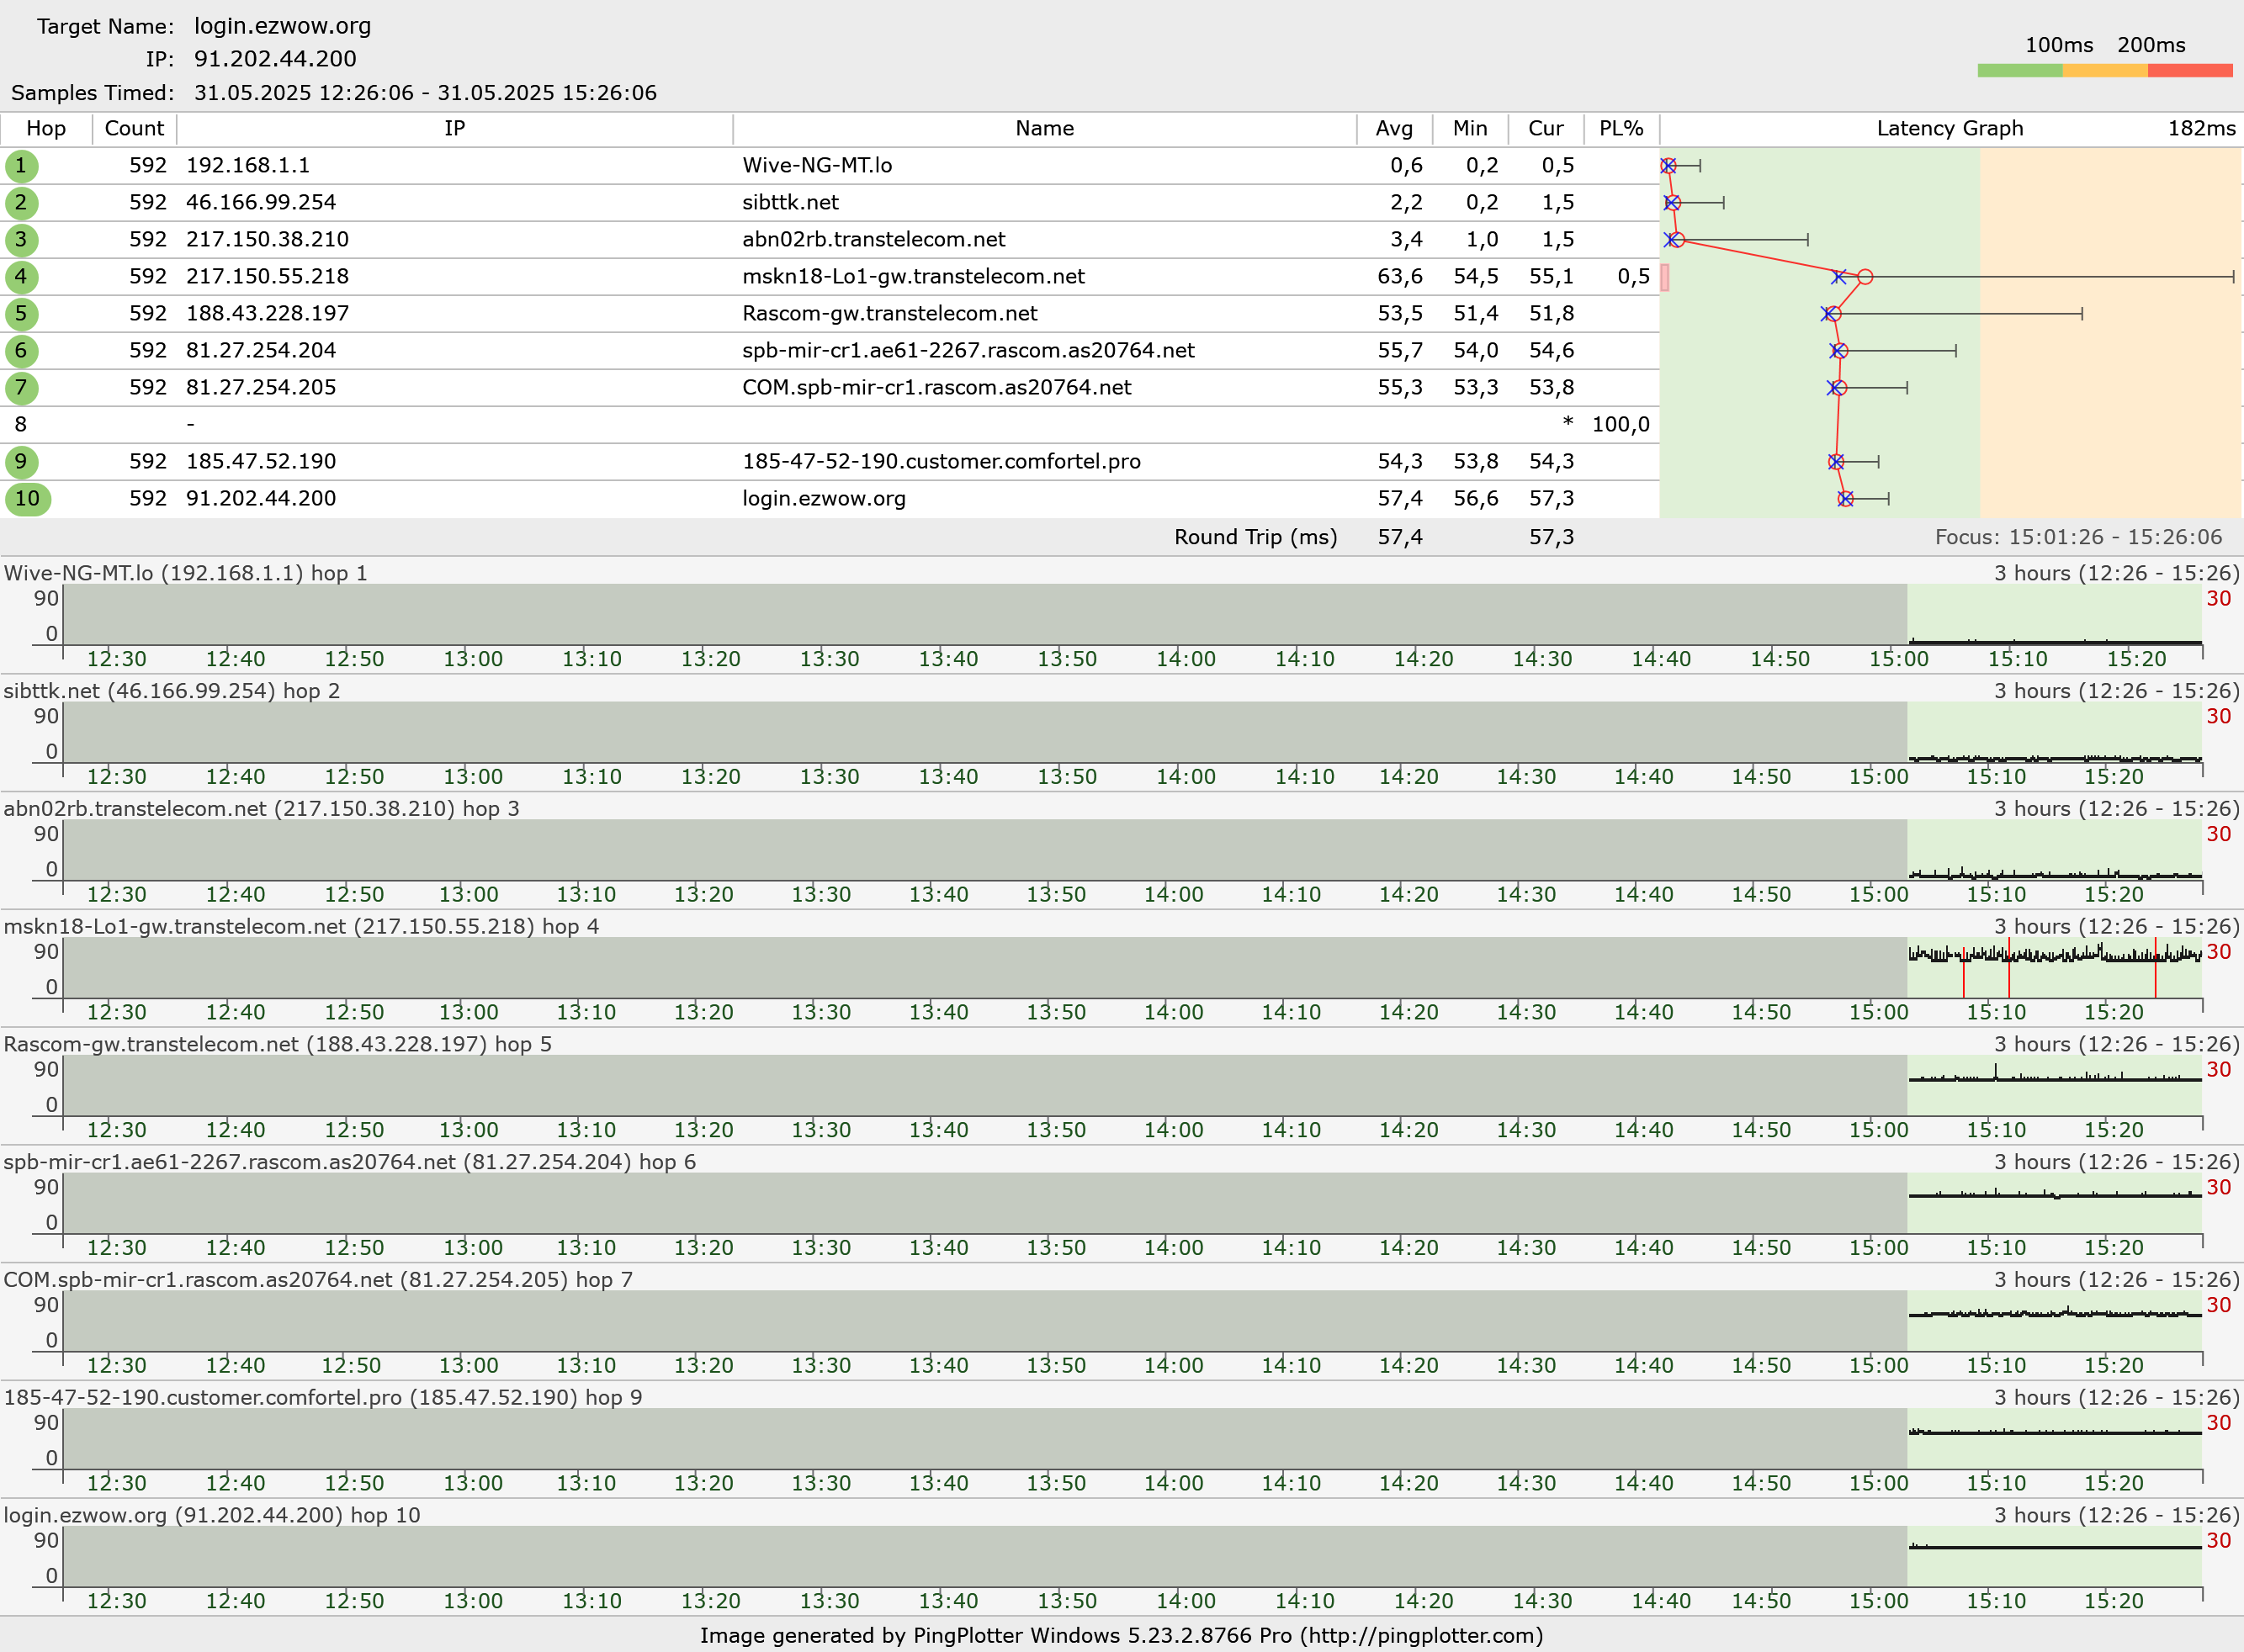Click the PL% column header
This screenshot has width=2244, height=1652.
tap(1621, 129)
